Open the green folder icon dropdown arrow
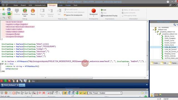Screen dimensions: 178x100 [11, 14]
